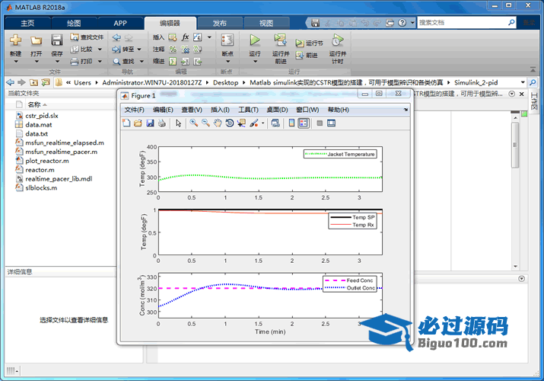
Task: Select data.mat in file list
Action: tap(39, 125)
